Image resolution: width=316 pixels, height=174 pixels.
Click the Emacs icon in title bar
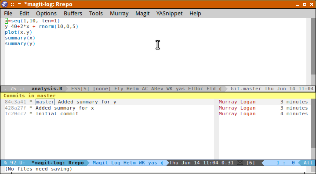pos(4,4)
